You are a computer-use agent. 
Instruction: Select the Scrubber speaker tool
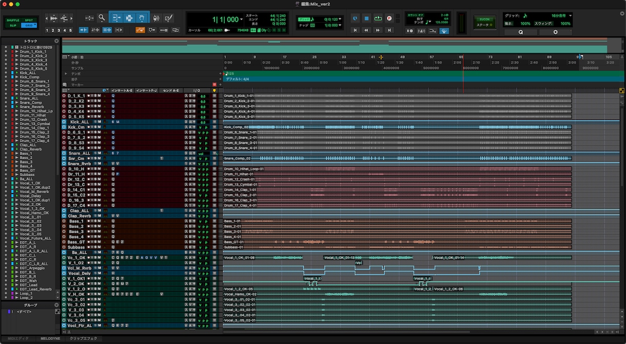pos(156,18)
